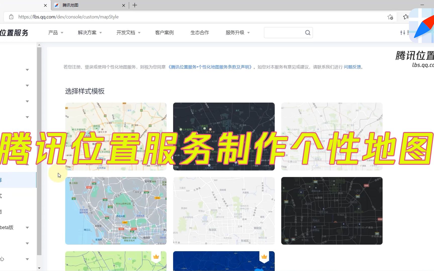The height and width of the screenshot is (271, 434).
Task: Click the 选择样式模板 heading
Action: pyautogui.click(x=85, y=91)
